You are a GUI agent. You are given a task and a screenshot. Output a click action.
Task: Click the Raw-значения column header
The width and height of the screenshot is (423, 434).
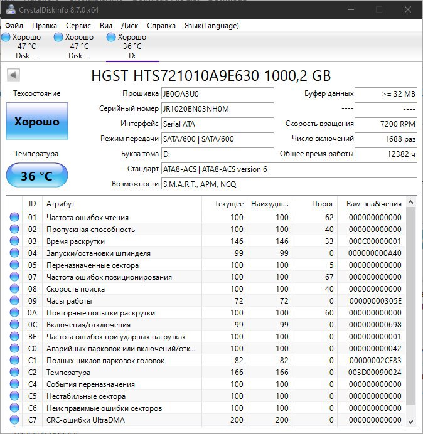[371, 204]
